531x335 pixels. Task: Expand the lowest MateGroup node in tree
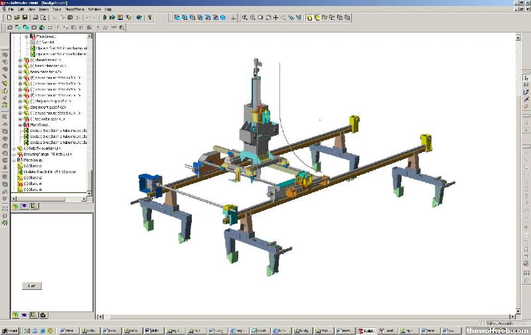click(x=15, y=160)
